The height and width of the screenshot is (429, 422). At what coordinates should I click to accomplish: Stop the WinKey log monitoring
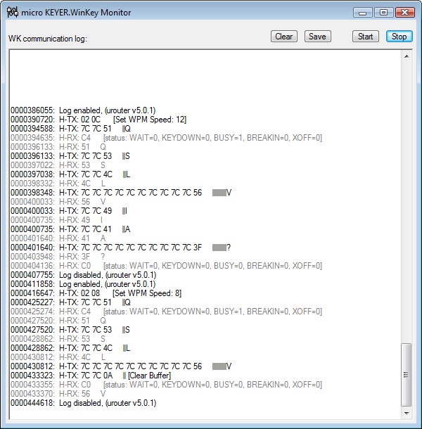tap(399, 37)
